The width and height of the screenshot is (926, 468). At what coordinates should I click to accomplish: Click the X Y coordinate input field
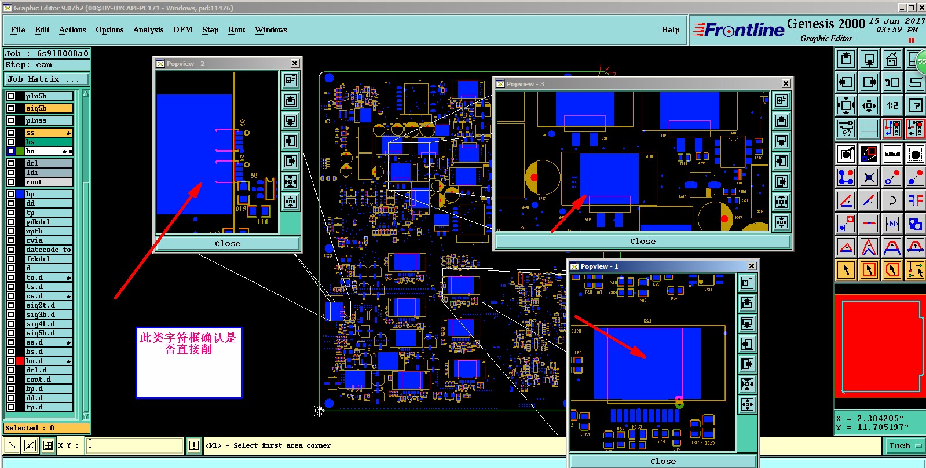(134, 445)
